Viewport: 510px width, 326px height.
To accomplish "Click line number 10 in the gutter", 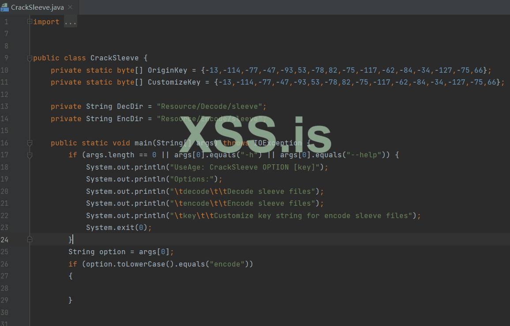I will point(4,70).
